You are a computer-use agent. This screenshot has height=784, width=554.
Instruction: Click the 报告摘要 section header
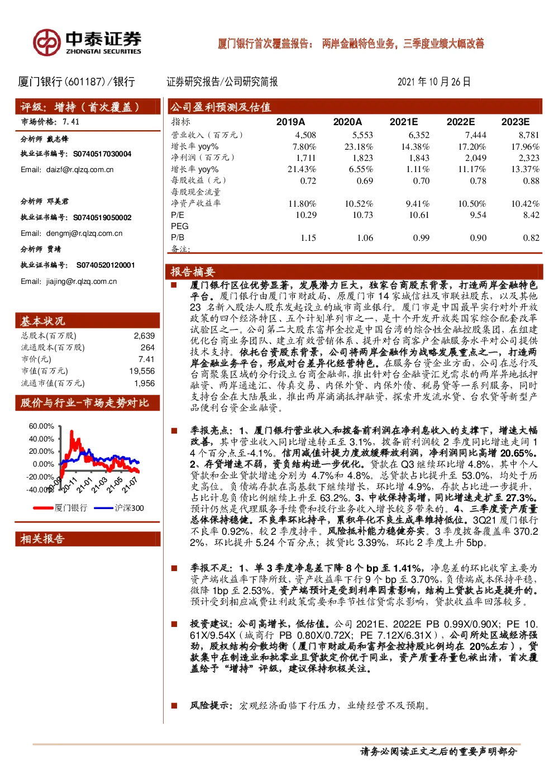coord(355,272)
